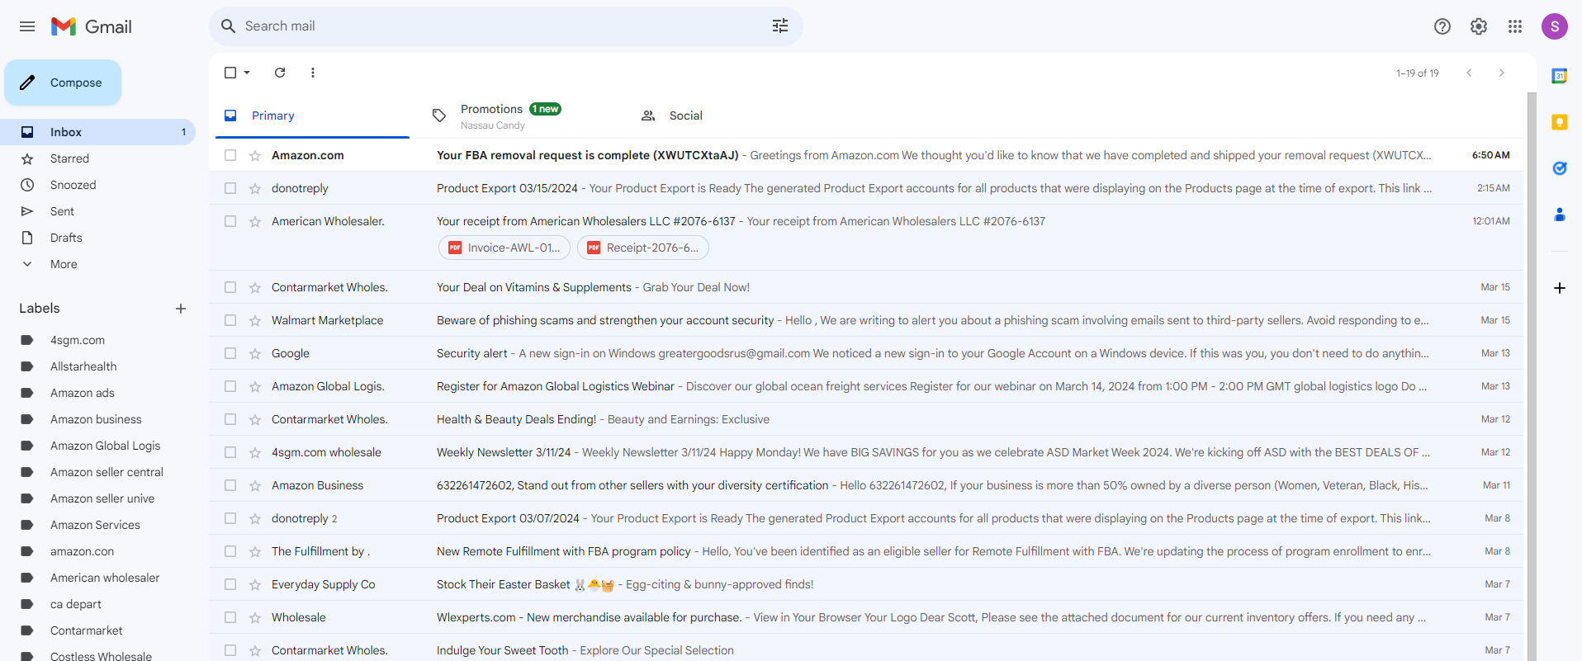
Task: Open Google Calendar side panel
Action: pyautogui.click(x=1560, y=76)
